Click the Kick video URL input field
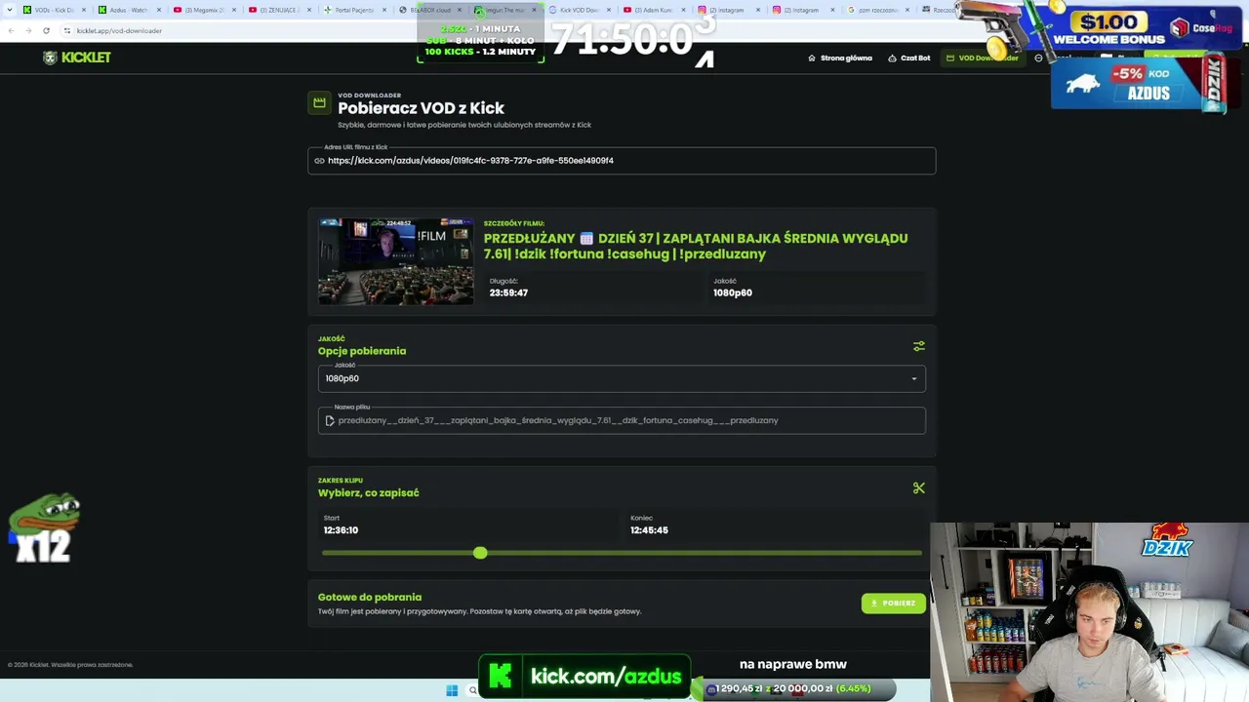This screenshot has width=1249, height=702. (622, 161)
